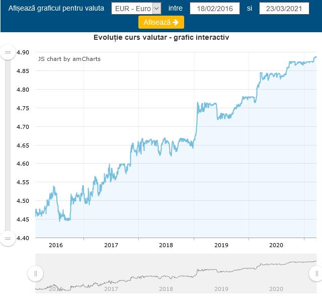
Task: Open the JS chart by amCharts link
Action: [x=69, y=59]
